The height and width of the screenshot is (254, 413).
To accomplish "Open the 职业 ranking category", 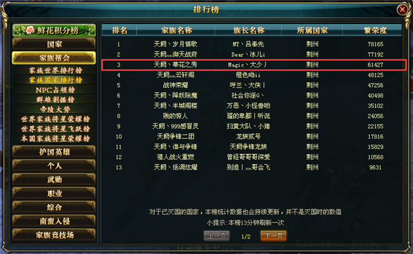I will (54, 194).
